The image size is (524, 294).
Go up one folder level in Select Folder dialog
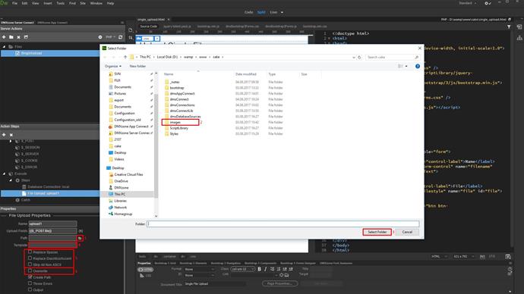pyautogui.click(x=125, y=58)
